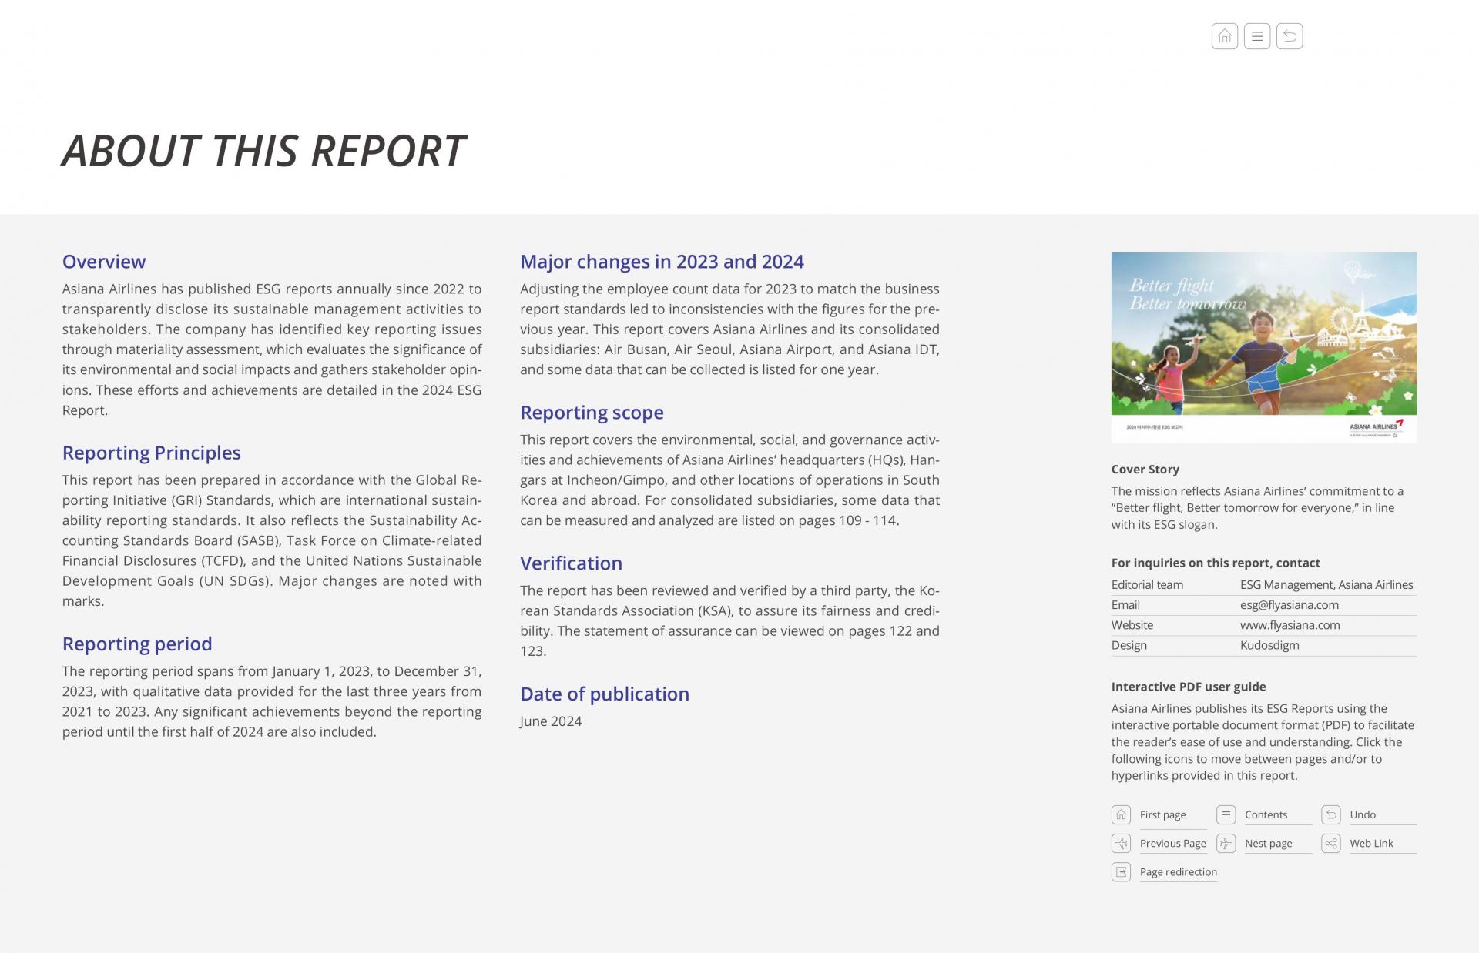Click the 'Verification' section heading
The width and height of the screenshot is (1479, 953).
(x=571, y=563)
